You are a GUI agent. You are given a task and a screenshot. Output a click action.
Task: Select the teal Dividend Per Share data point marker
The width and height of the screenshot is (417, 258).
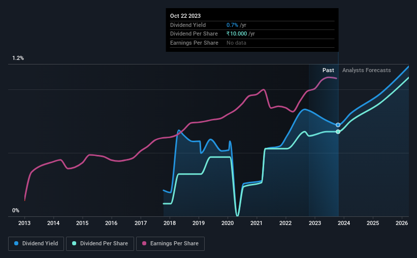click(338, 132)
